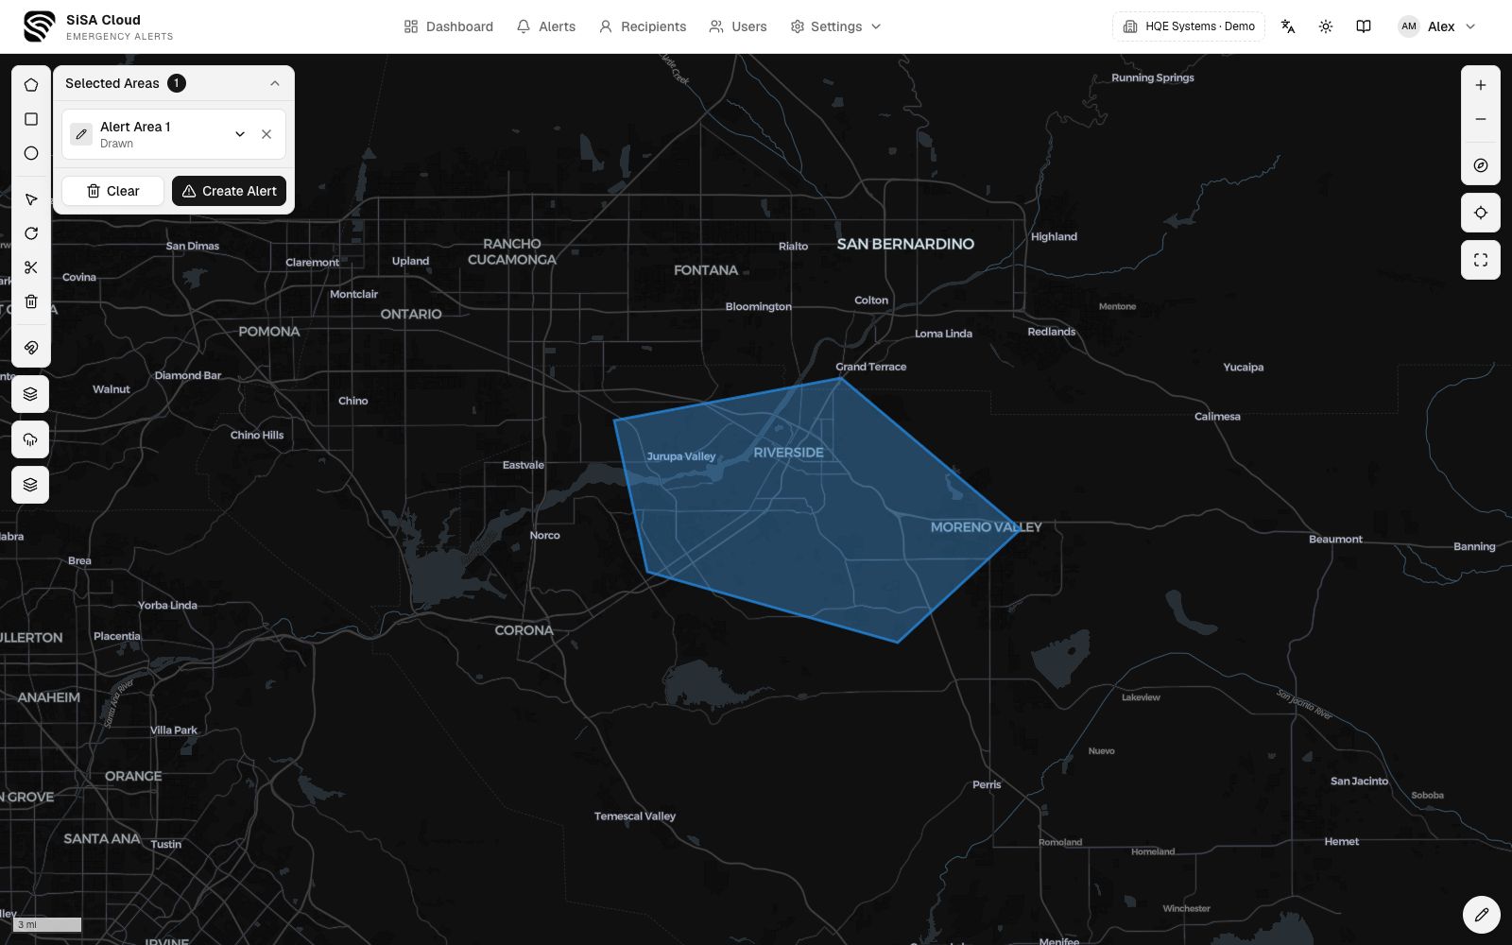Click the Create Alert button
The image size is (1512, 945).
(229, 191)
